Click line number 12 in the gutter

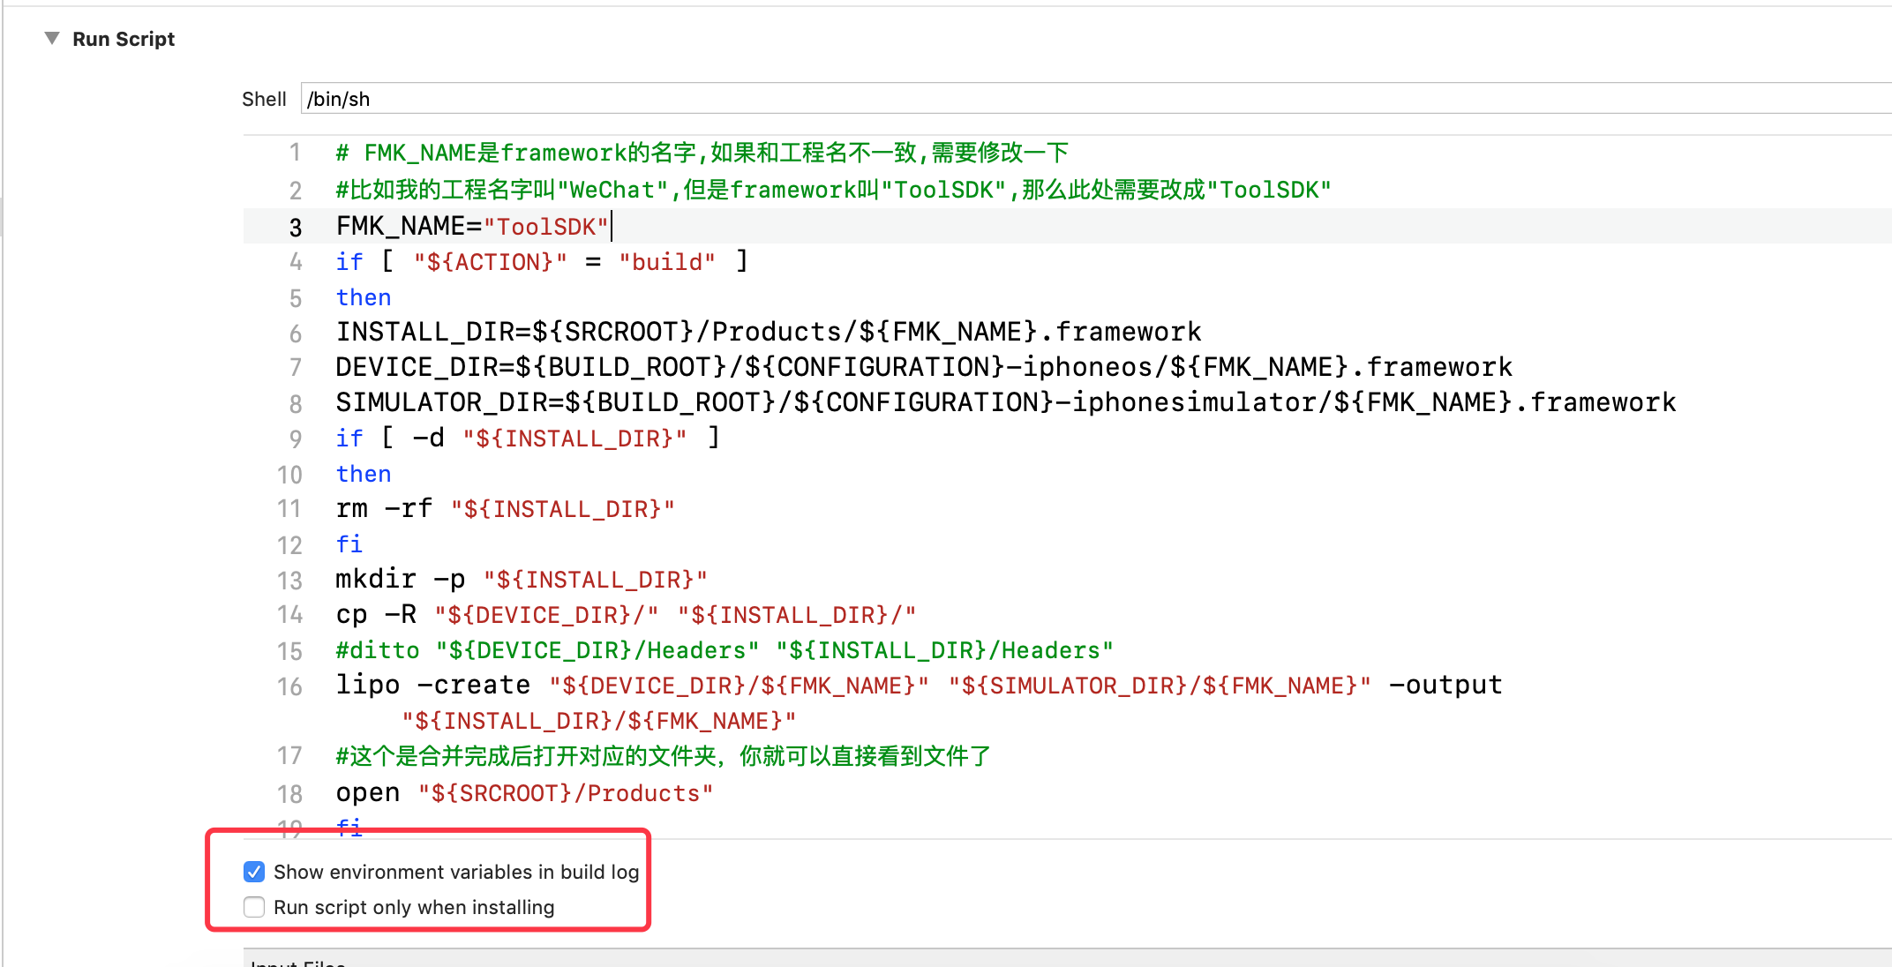pos(289,545)
